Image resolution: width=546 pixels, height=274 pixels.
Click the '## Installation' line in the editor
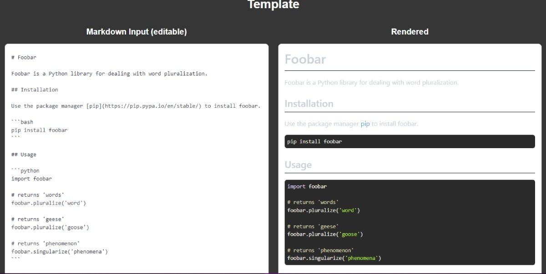pyautogui.click(x=34, y=90)
